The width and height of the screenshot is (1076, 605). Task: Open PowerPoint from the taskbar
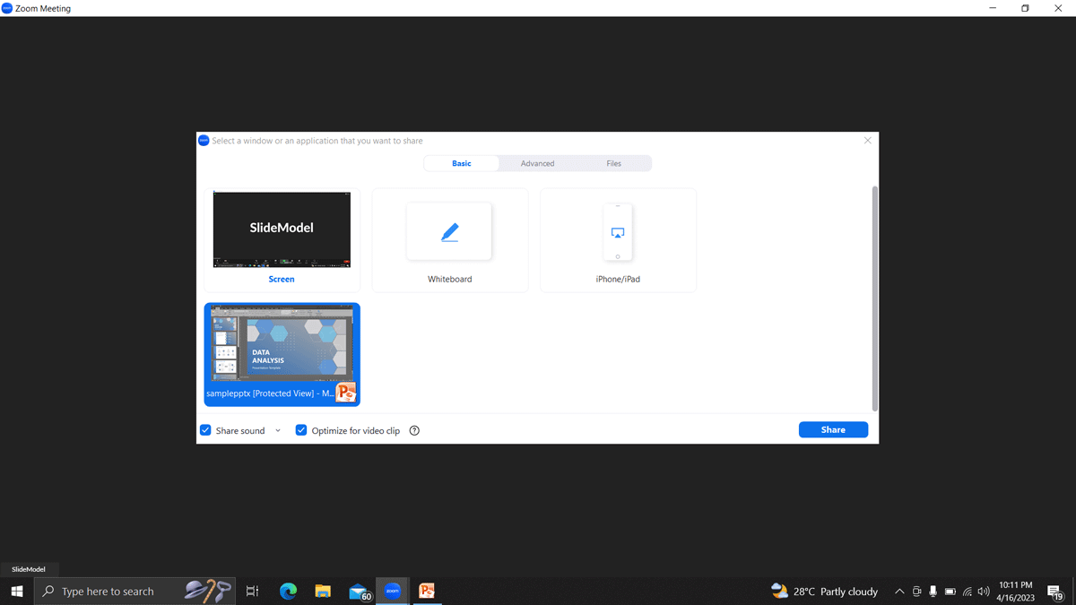click(x=427, y=592)
